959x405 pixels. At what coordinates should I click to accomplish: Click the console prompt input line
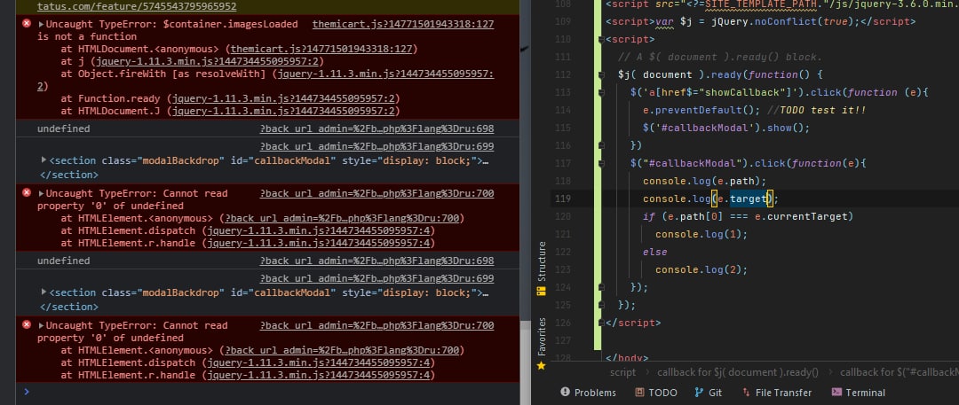[x=269, y=393]
